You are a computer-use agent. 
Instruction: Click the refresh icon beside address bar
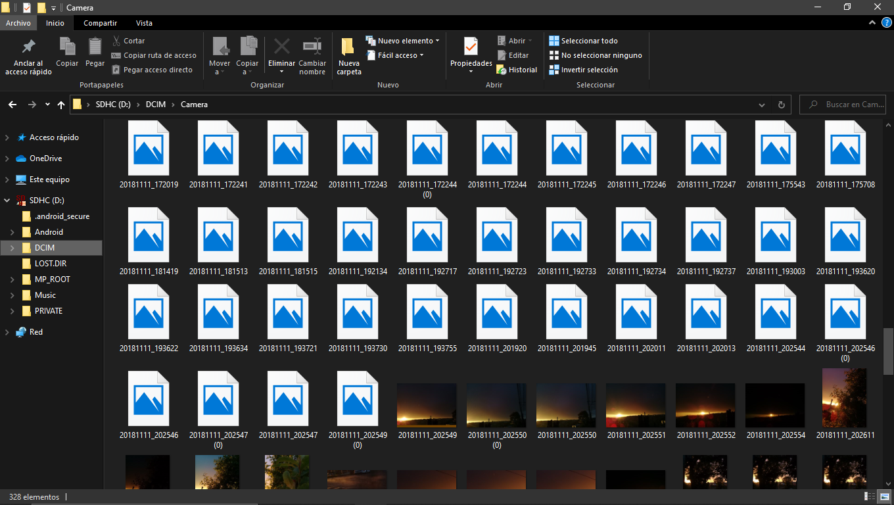coord(781,105)
